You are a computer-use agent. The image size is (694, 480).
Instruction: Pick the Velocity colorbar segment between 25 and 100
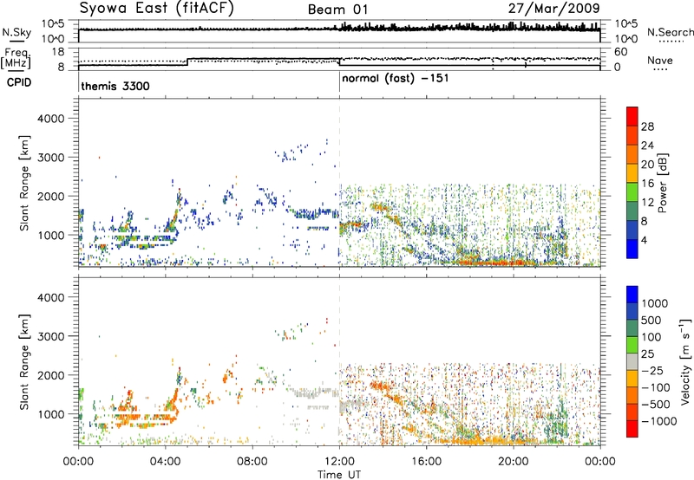pyautogui.click(x=632, y=345)
